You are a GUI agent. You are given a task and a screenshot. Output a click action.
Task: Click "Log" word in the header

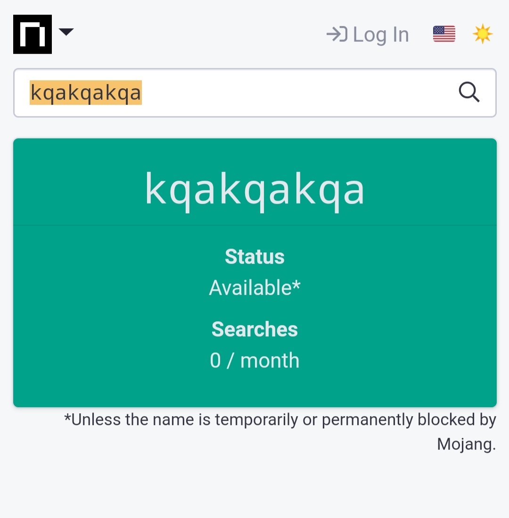369,35
